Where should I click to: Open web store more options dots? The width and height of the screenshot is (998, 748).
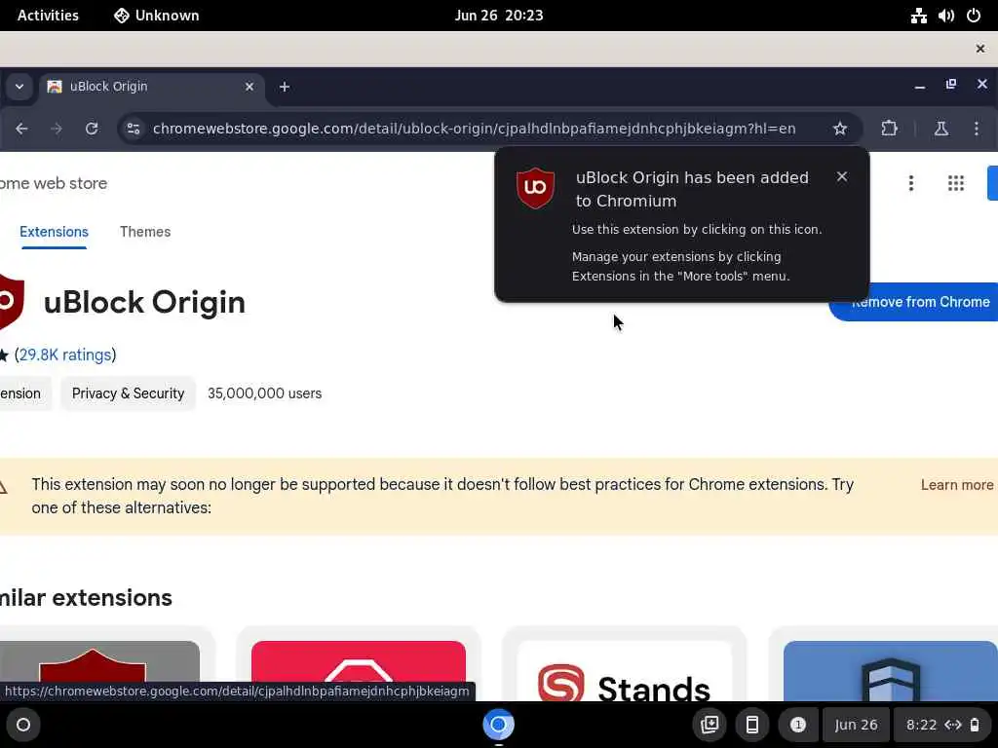pos(911,183)
